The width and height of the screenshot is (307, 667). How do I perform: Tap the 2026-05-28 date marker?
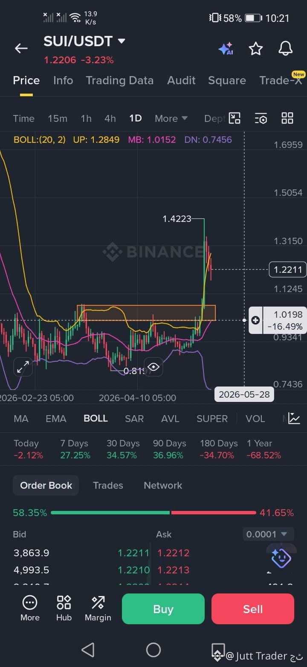point(244,394)
